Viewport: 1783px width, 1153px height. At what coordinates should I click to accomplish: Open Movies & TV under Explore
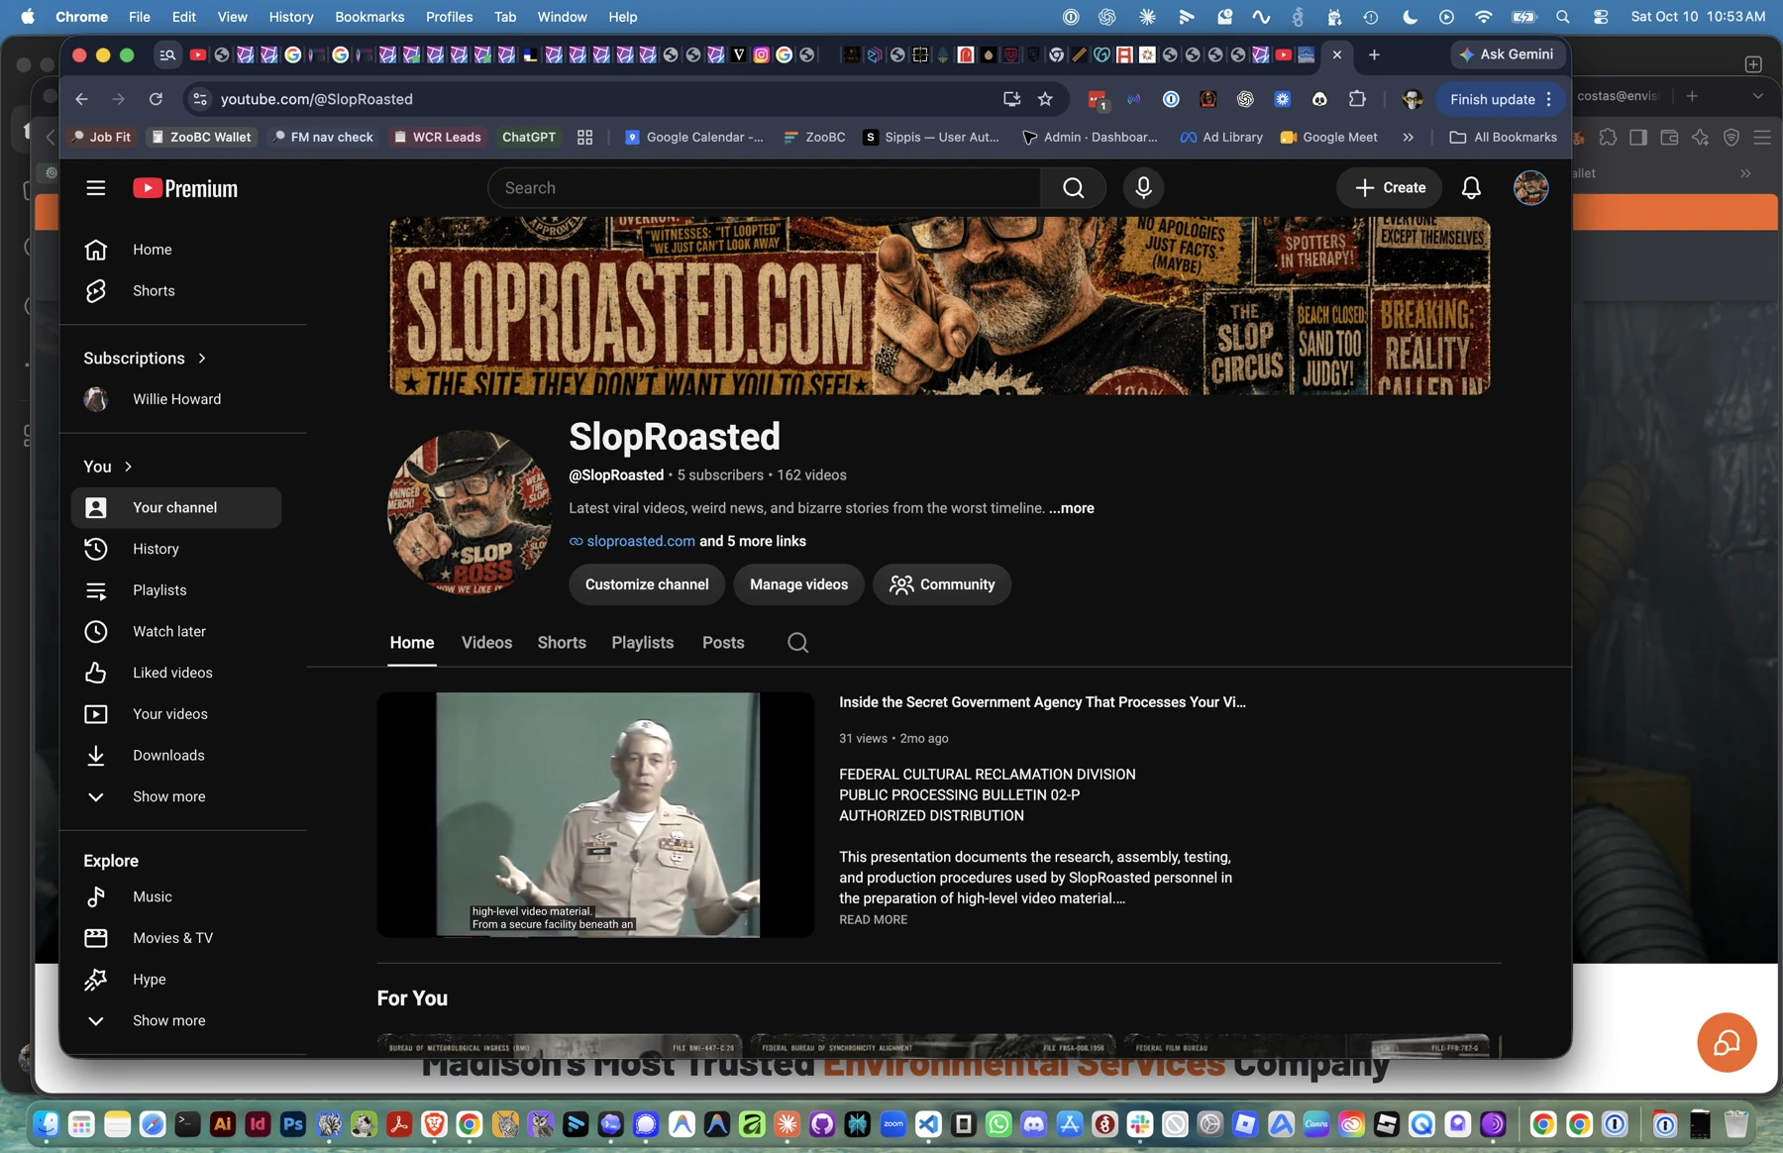[x=176, y=938]
